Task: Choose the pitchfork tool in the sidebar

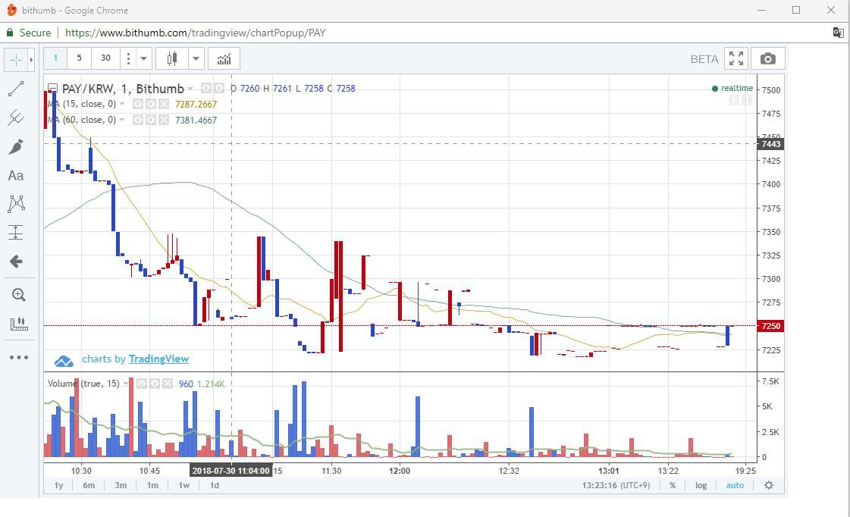Action: click(16, 117)
